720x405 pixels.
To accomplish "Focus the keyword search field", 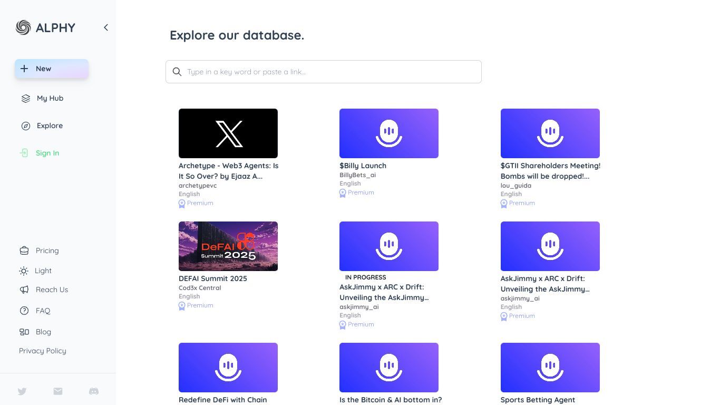I will 324,72.
